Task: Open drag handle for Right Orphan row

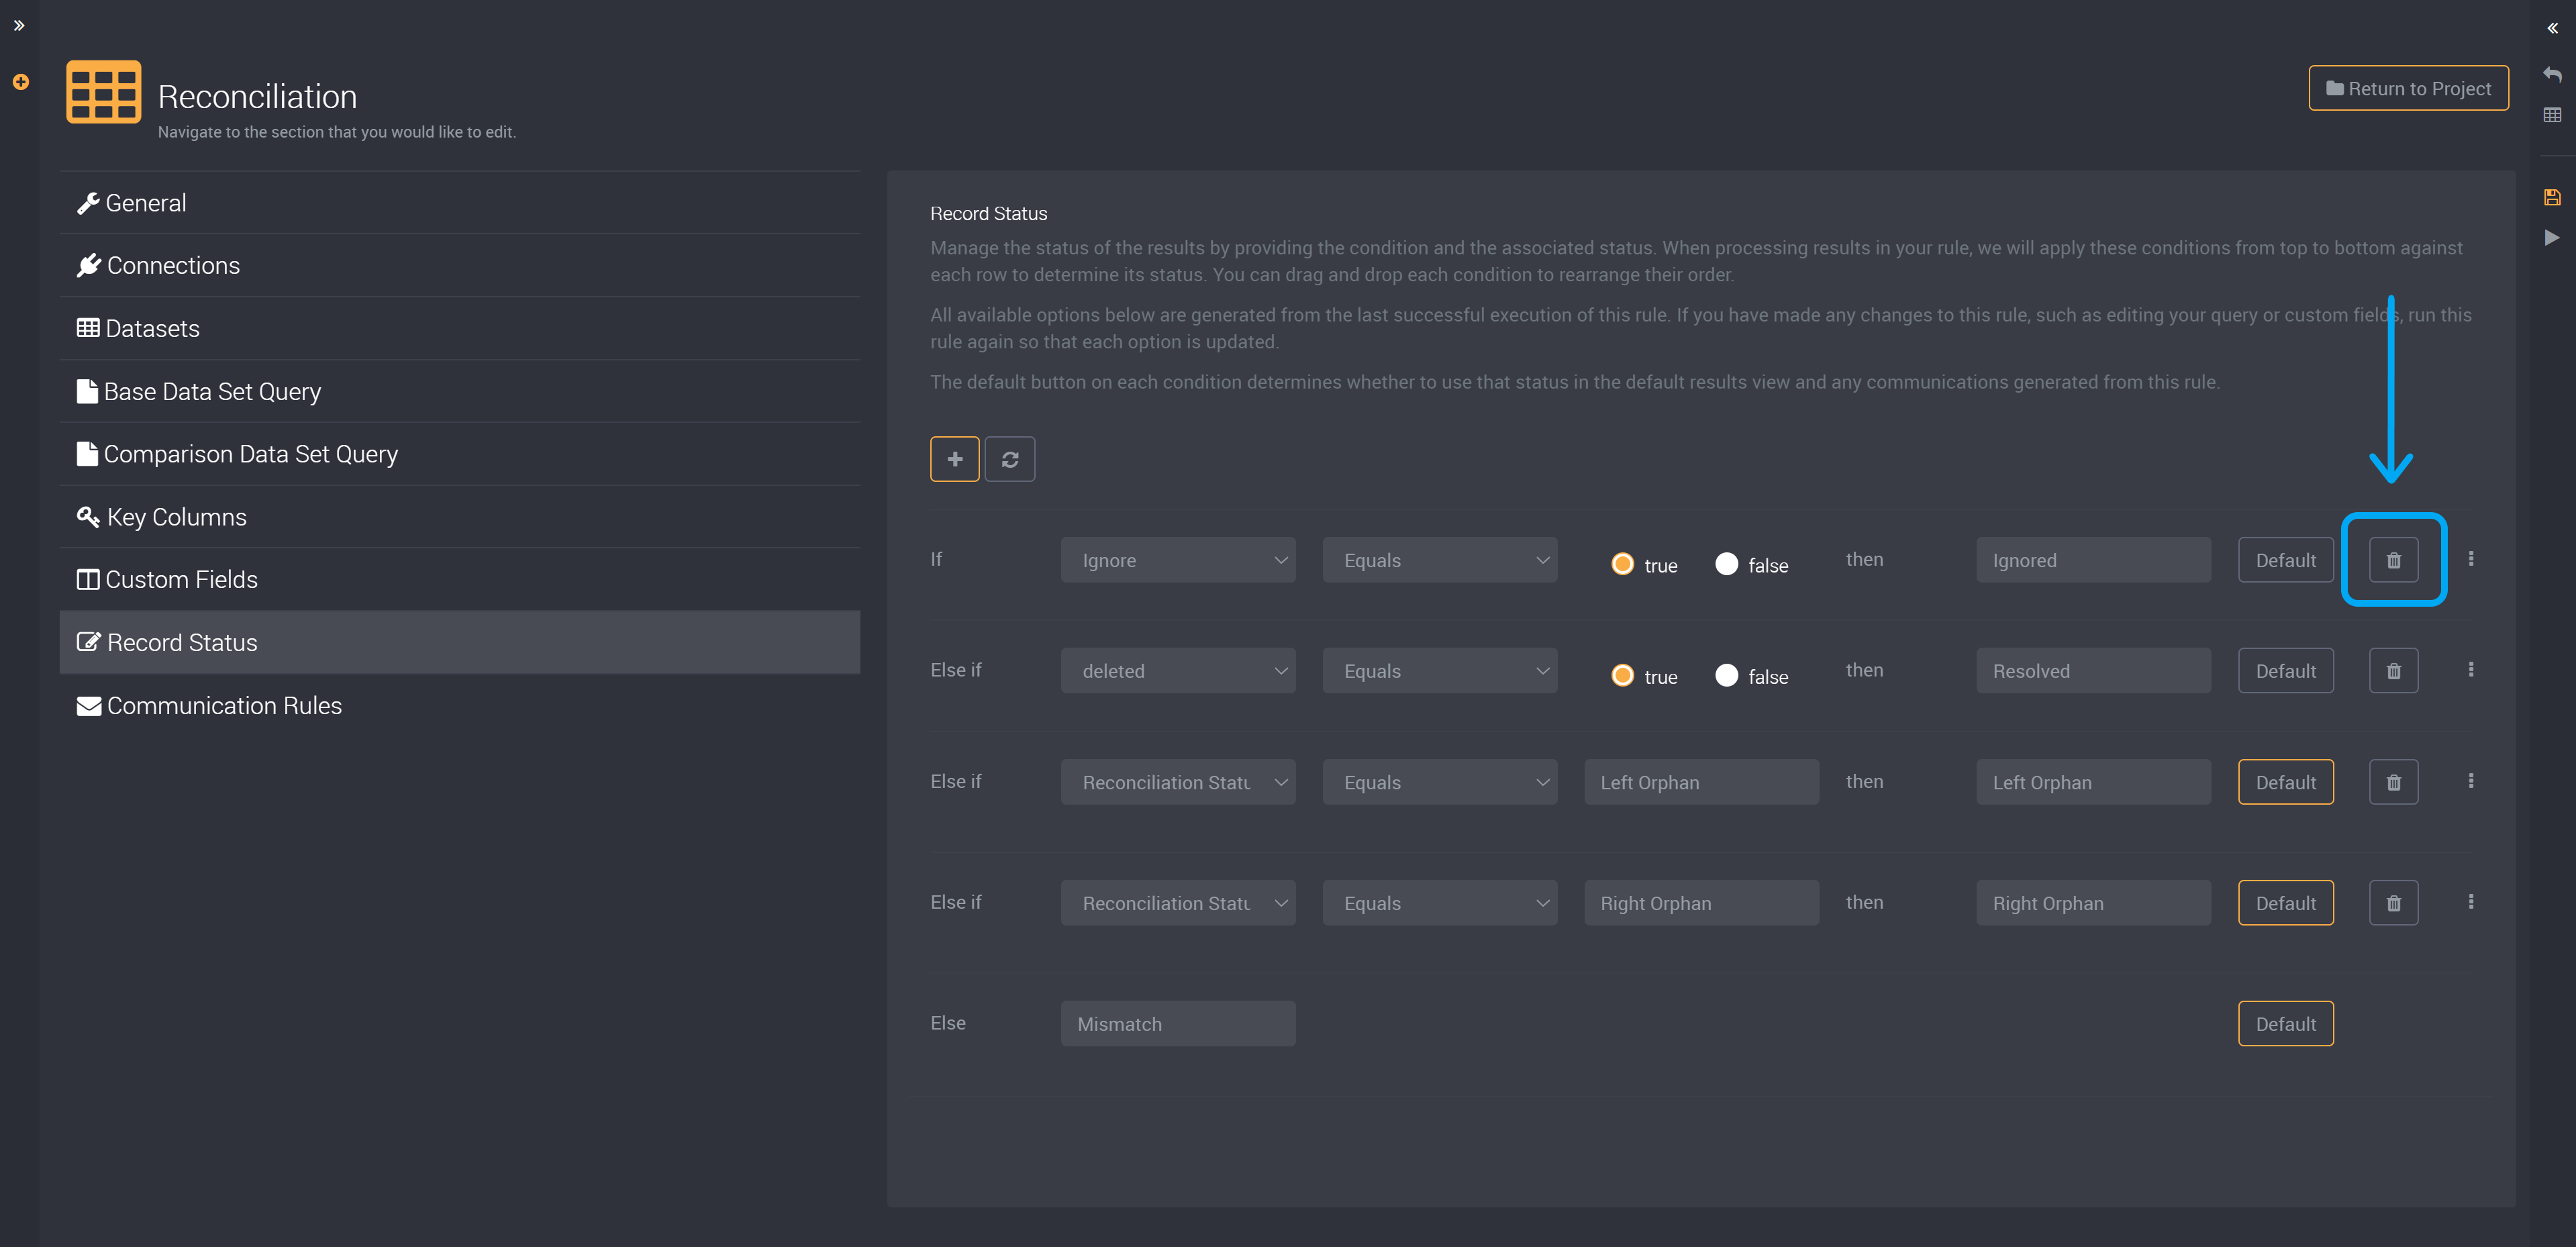Action: click(x=2470, y=902)
